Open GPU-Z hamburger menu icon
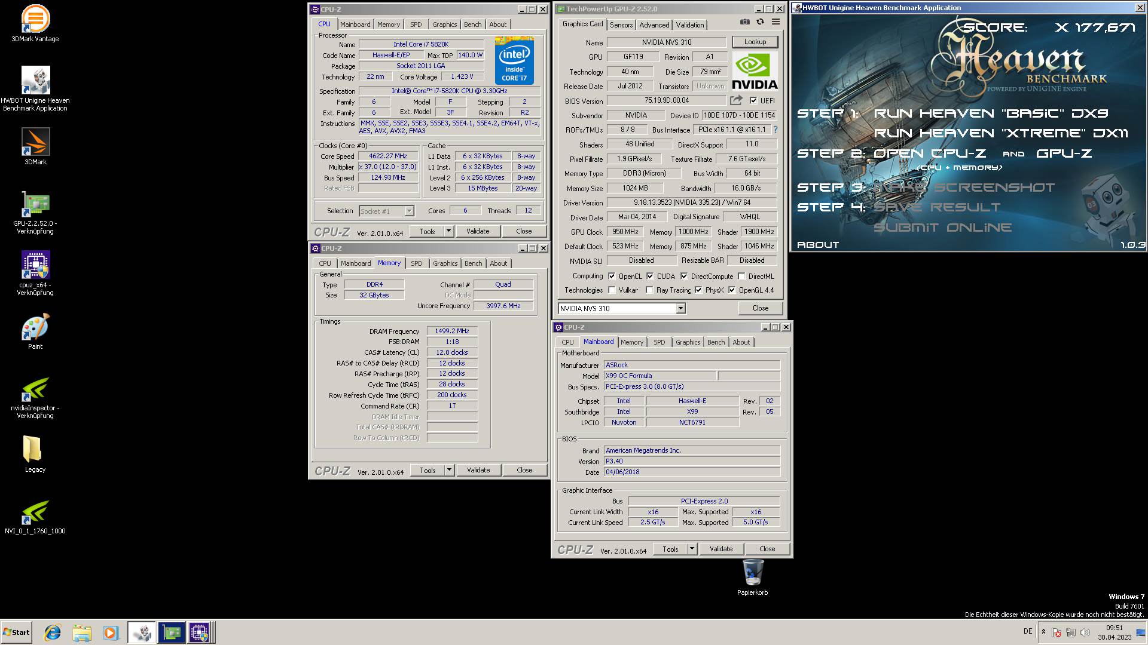 click(775, 22)
